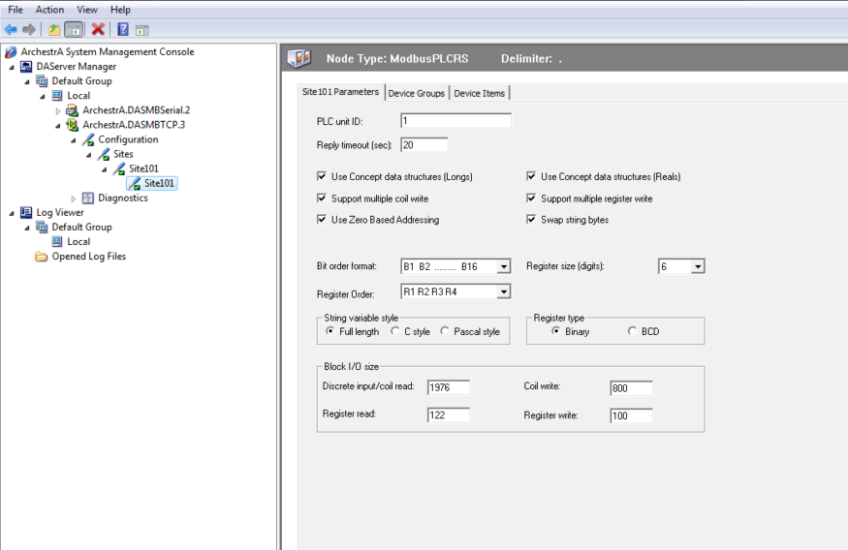848x550 pixels.
Task: Open the Bit order format dropdown
Action: (504, 266)
